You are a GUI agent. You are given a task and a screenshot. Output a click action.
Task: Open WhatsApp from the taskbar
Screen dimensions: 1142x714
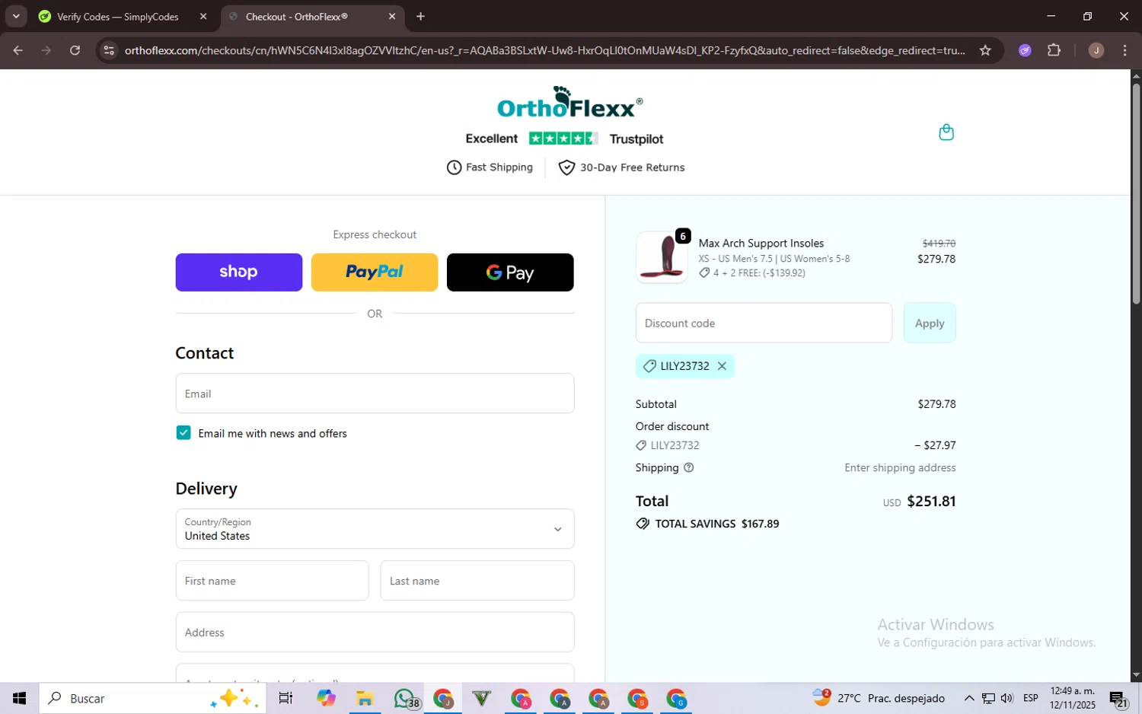pyautogui.click(x=406, y=698)
